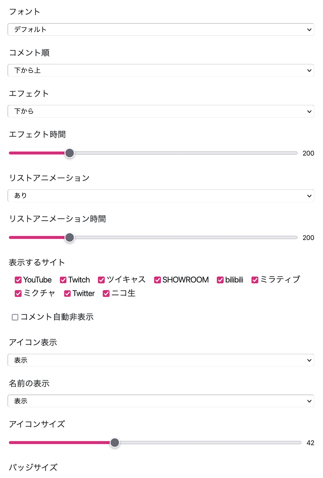Open the 名前の表示 dropdown
The width and height of the screenshot is (323, 478).
(x=161, y=401)
